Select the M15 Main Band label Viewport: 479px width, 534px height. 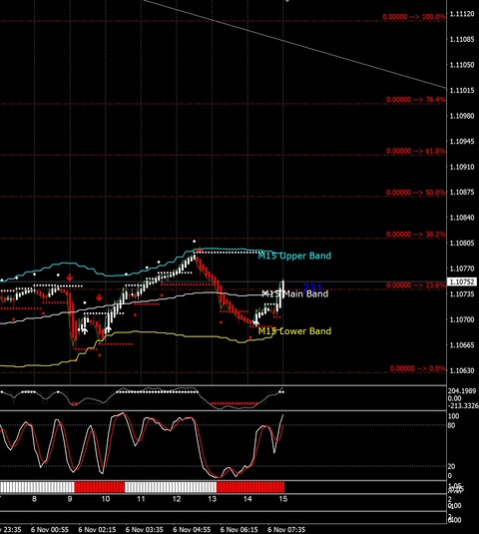pos(294,293)
